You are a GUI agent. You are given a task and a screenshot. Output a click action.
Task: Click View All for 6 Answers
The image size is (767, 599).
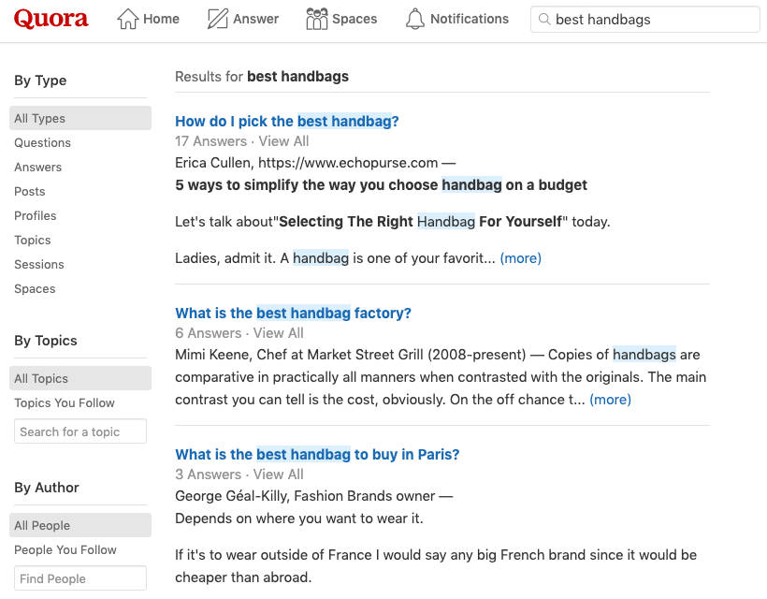pyautogui.click(x=279, y=333)
